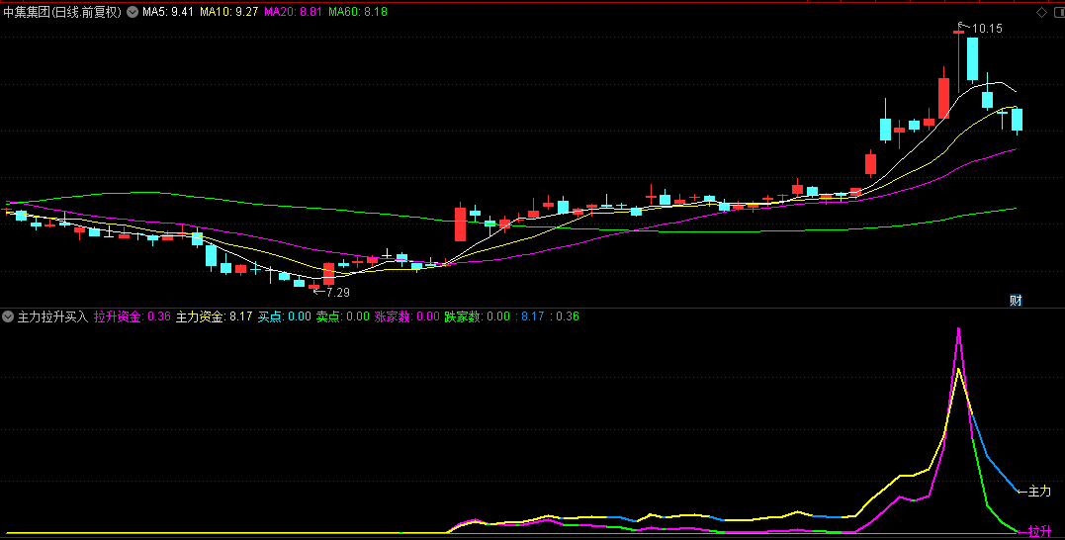
Task: Select the MA20: 8.81 indicator label
Action: point(294,12)
